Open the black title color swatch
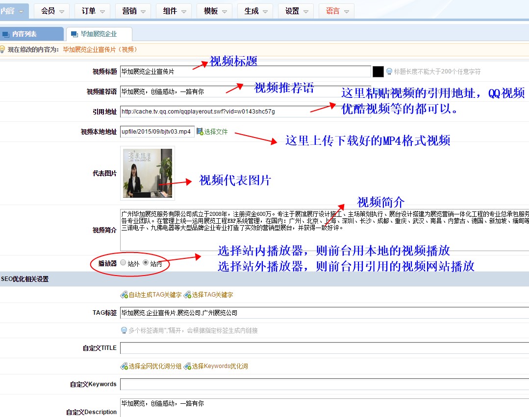The height and width of the screenshot is (417, 529). pos(378,71)
